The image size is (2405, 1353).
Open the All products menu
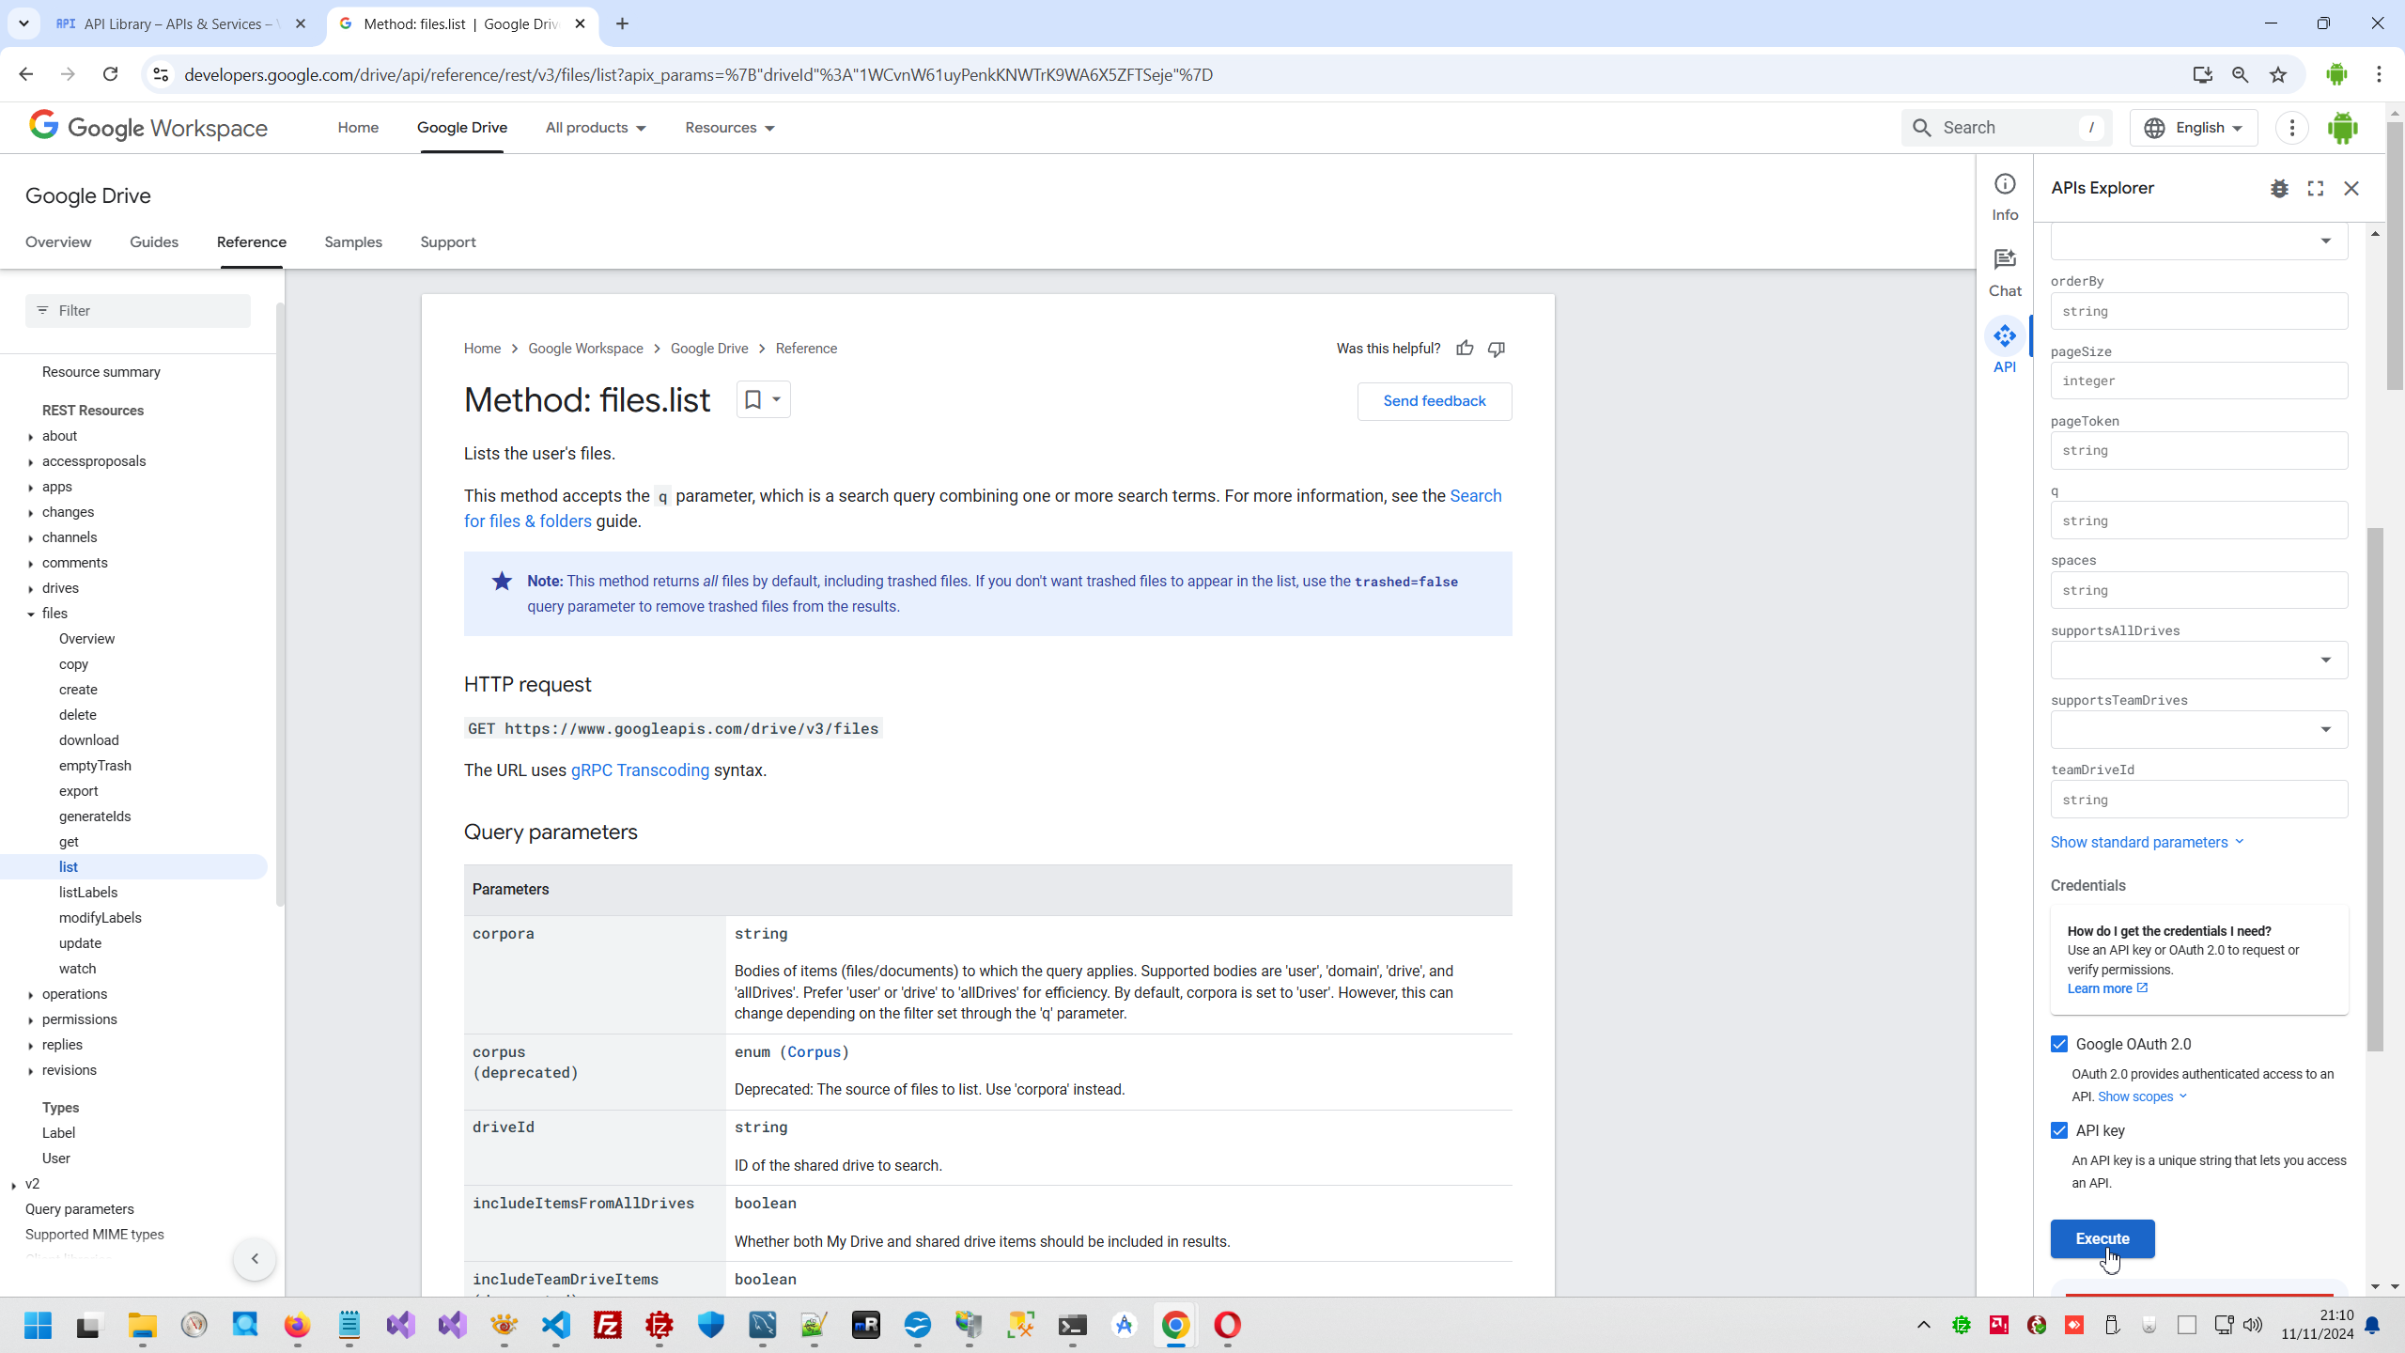pos(596,128)
